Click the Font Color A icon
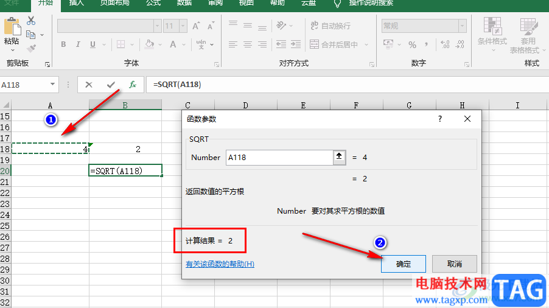 pyautogui.click(x=173, y=44)
